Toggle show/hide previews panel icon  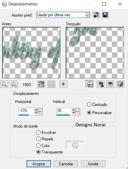90,84
